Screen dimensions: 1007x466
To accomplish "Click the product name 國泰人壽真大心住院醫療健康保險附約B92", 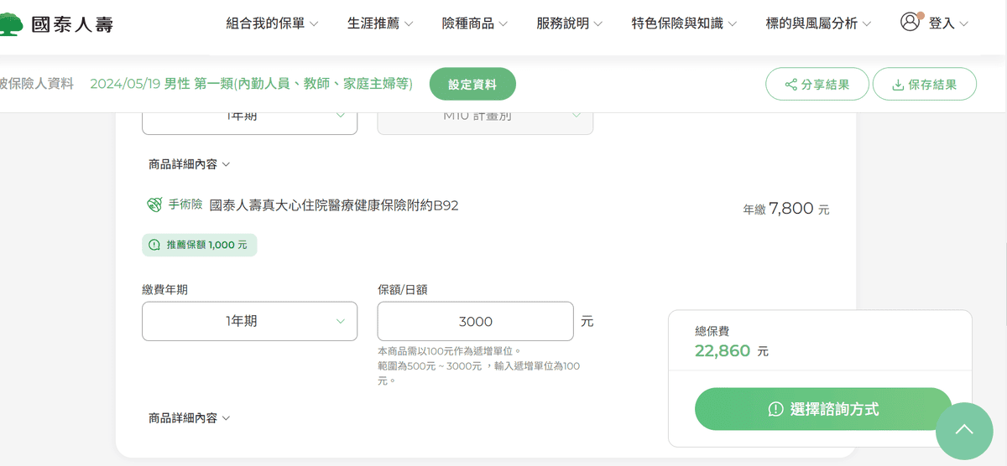I will (334, 205).
